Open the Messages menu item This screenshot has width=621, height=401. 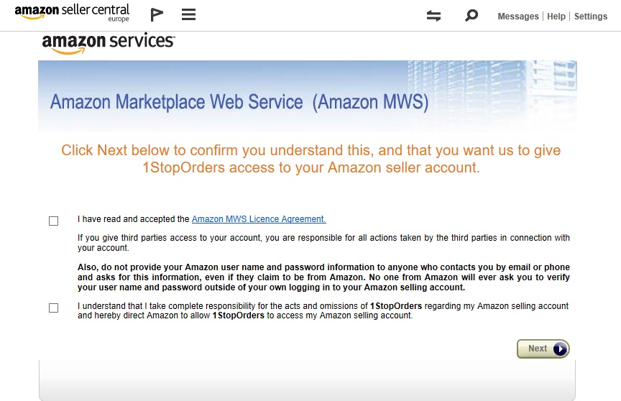tap(518, 17)
